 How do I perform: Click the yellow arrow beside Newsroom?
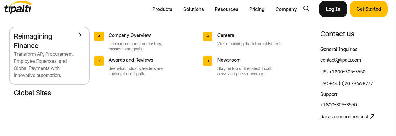click(208, 61)
